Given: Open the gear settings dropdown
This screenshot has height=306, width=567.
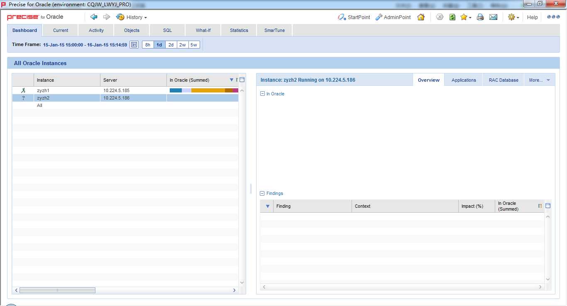Looking at the screenshot, I should (x=513, y=17).
